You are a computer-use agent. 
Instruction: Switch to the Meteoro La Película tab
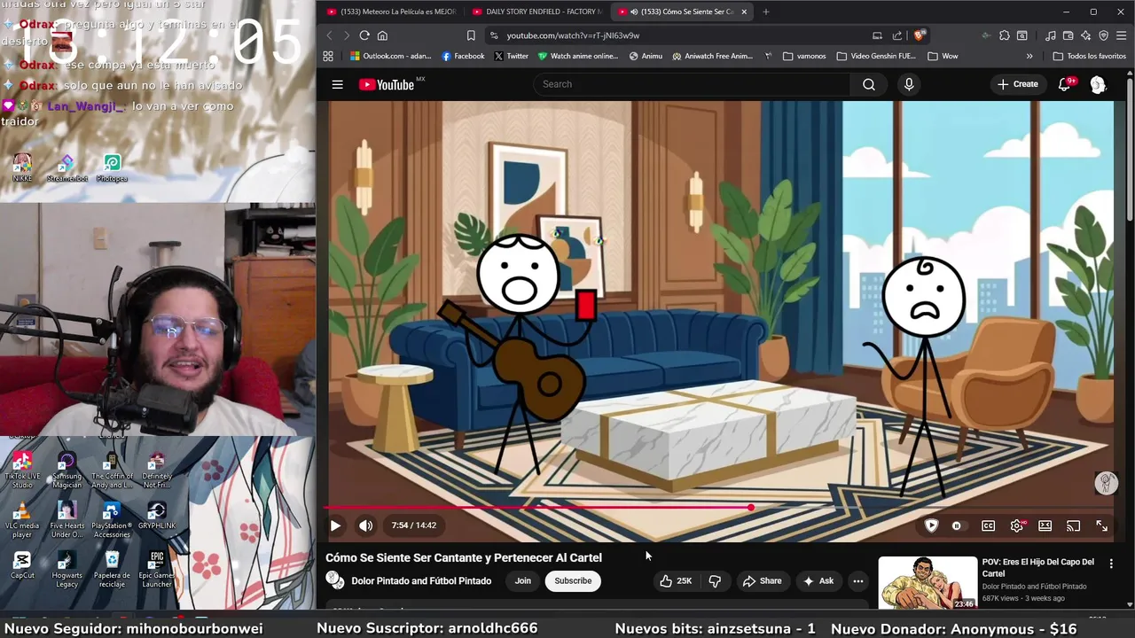tap(391, 12)
